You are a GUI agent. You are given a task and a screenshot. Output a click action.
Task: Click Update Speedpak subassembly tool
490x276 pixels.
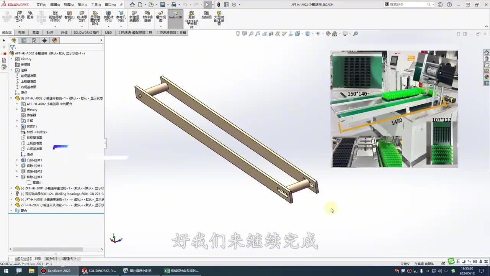[x=191, y=19]
